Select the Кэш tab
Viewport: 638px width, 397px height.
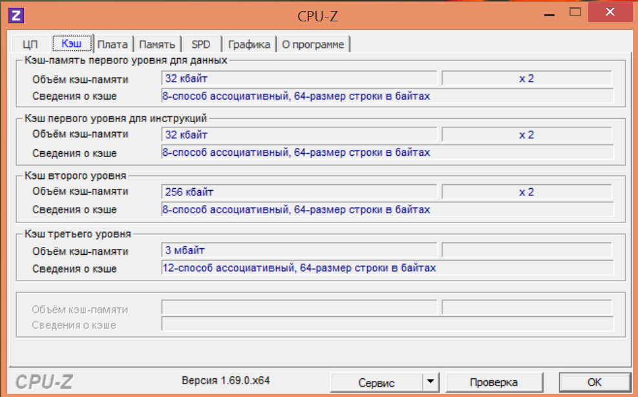(x=72, y=43)
